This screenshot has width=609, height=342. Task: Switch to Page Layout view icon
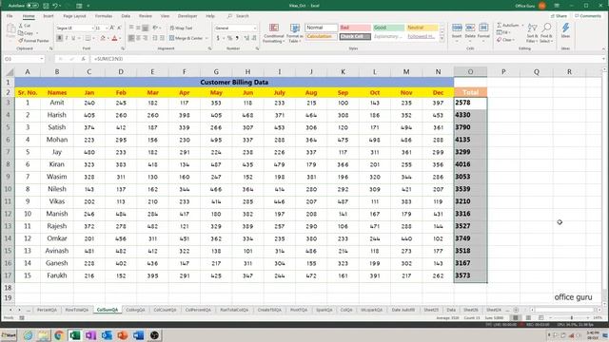click(x=528, y=318)
